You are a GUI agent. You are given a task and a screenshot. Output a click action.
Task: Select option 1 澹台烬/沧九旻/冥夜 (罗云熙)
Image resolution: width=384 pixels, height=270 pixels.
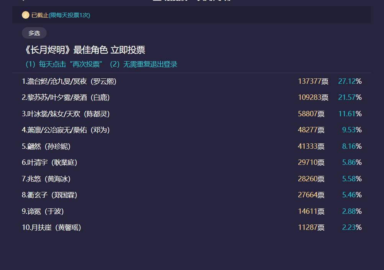[69, 81]
